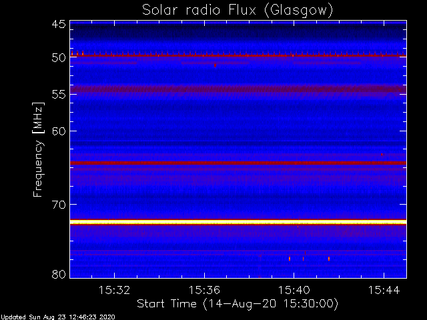Click the 60 frequency axis label
The height and width of the screenshot is (320, 427).
[59, 131]
